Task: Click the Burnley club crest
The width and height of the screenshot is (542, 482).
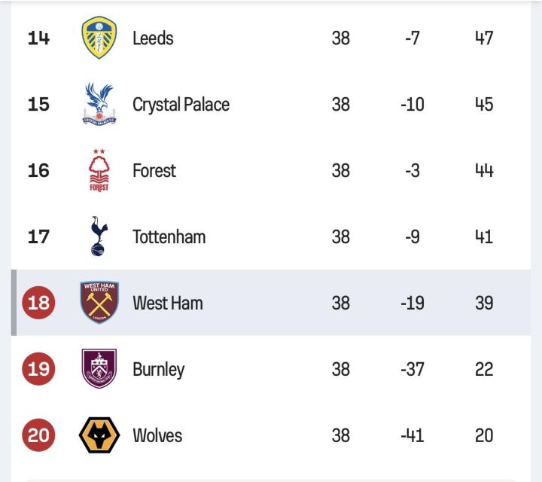Action: point(99,368)
